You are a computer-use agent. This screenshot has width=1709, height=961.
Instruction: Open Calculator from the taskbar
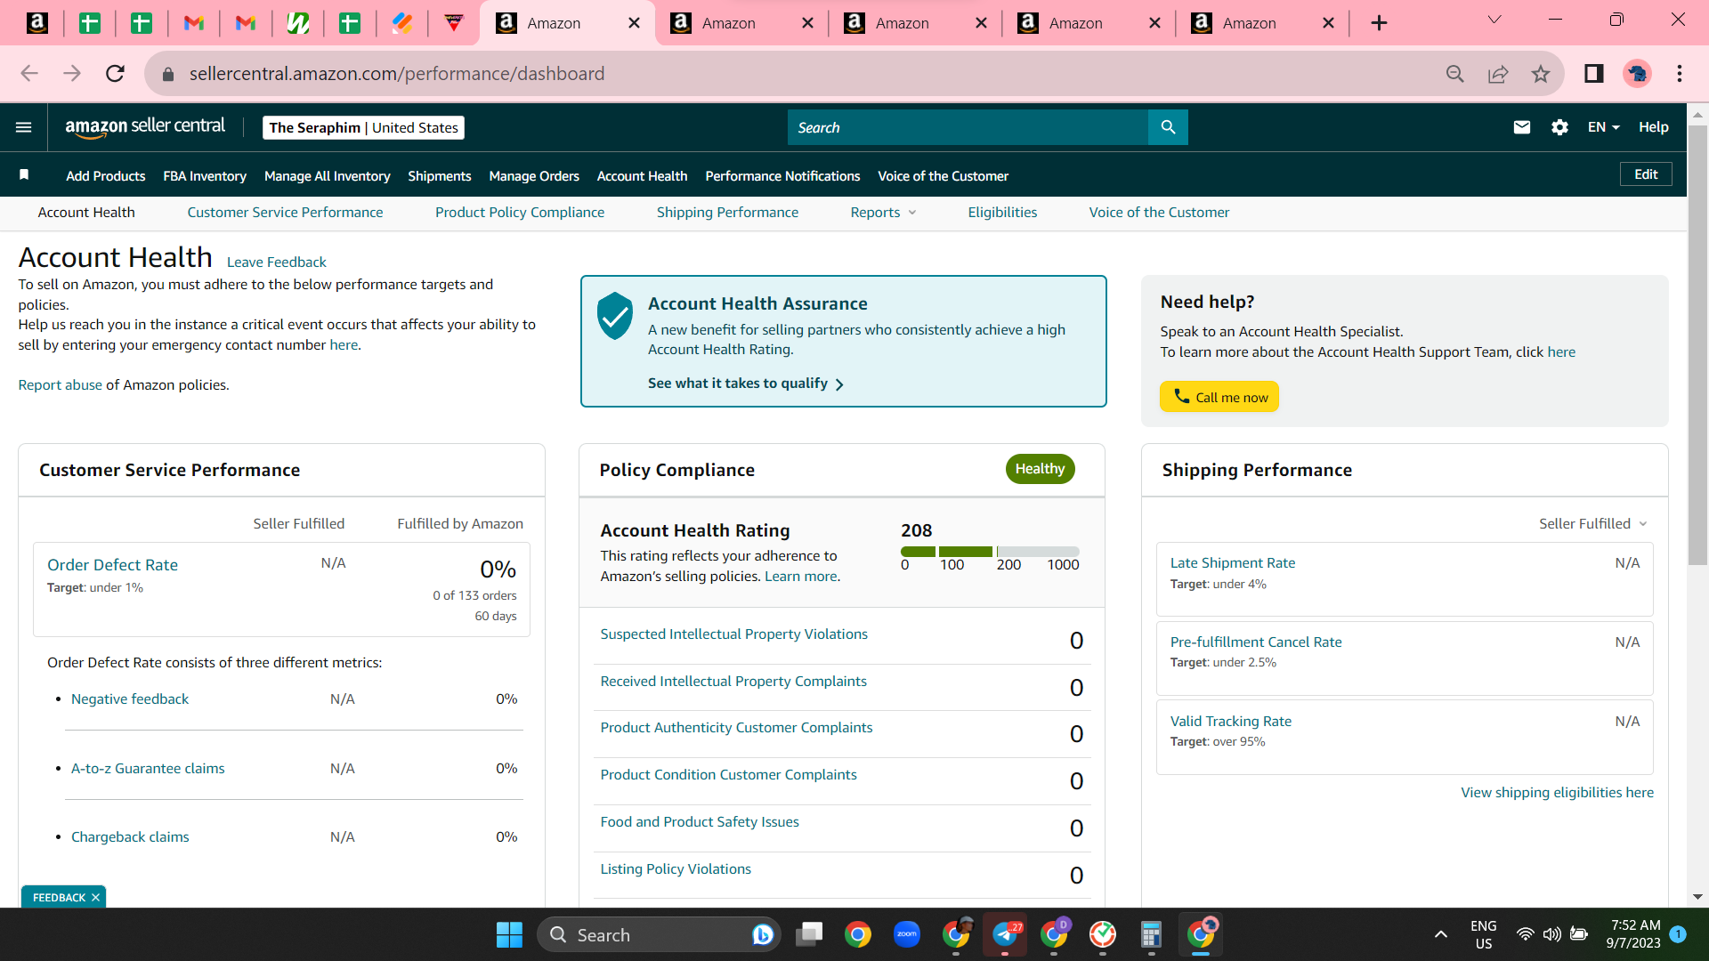point(1151,934)
